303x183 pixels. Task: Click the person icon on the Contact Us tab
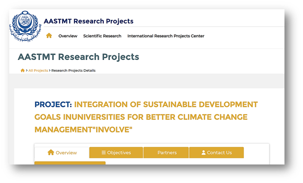click(203, 153)
